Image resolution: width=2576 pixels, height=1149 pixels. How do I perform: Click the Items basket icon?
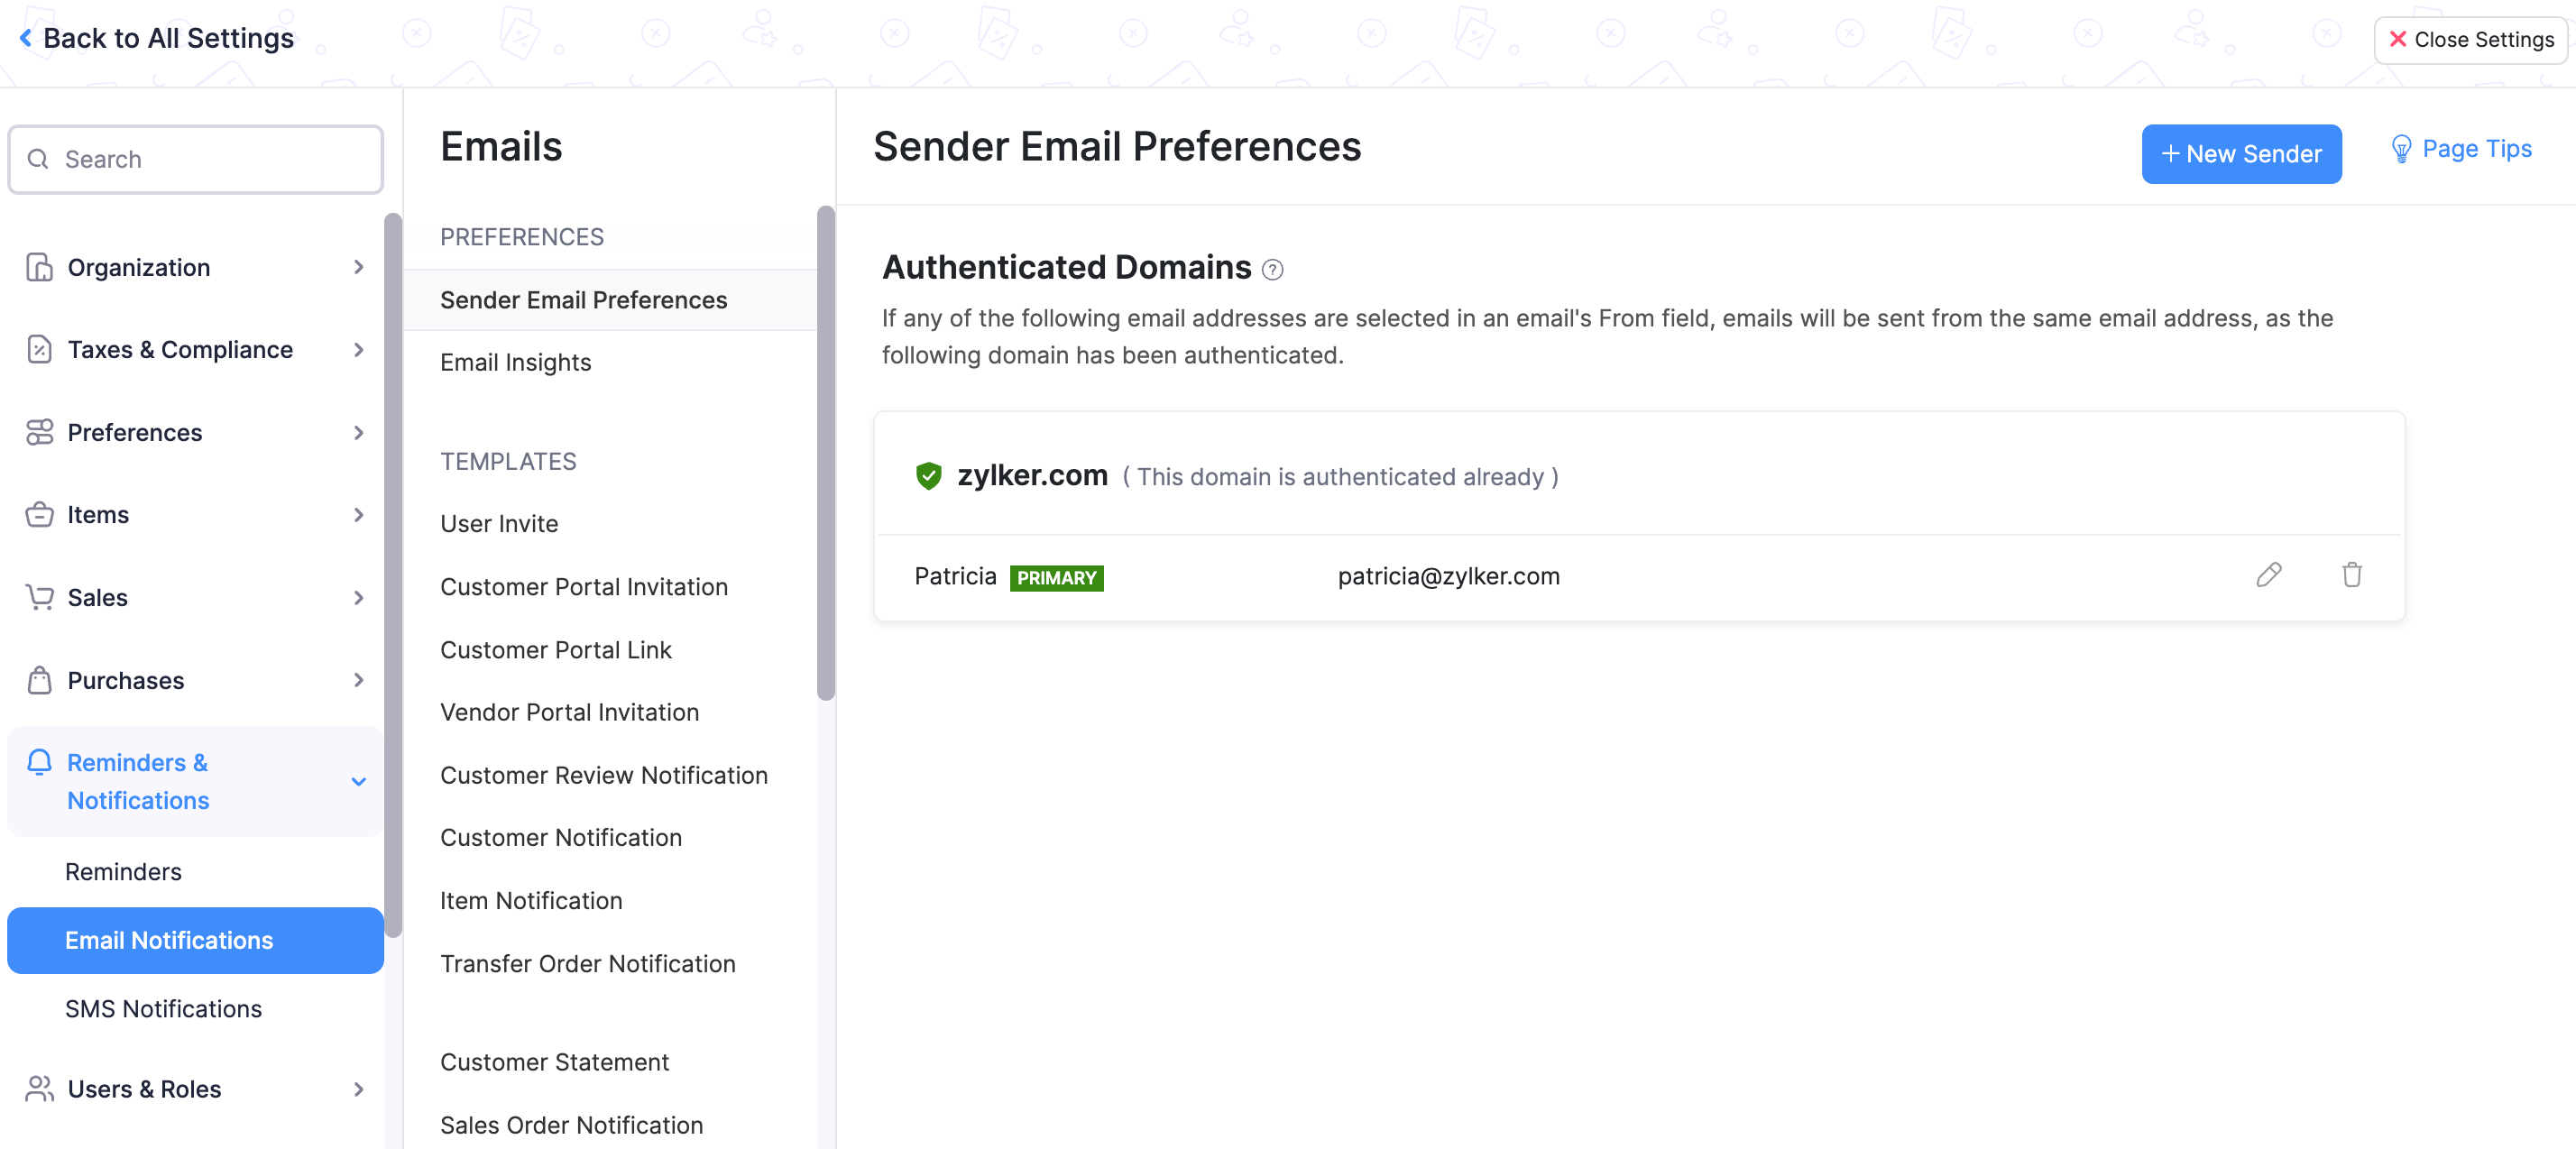point(39,515)
